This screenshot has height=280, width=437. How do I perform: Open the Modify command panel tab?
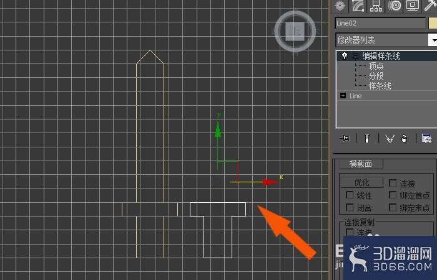click(x=358, y=6)
